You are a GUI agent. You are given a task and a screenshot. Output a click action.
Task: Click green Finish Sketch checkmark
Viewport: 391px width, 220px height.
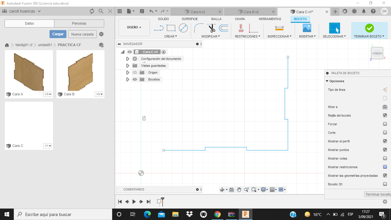[x=369, y=28]
